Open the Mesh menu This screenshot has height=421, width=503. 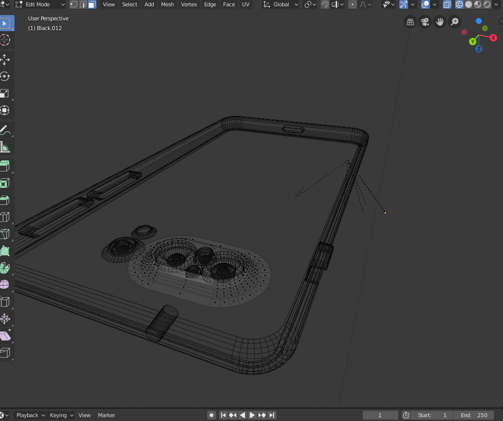(x=167, y=4)
